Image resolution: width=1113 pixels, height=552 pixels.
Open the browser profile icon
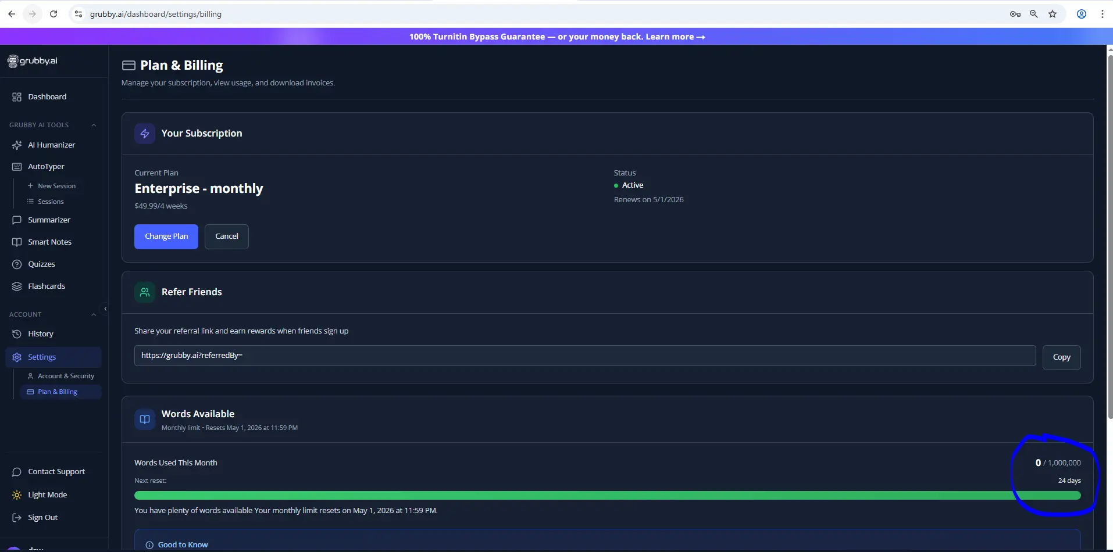1082,14
